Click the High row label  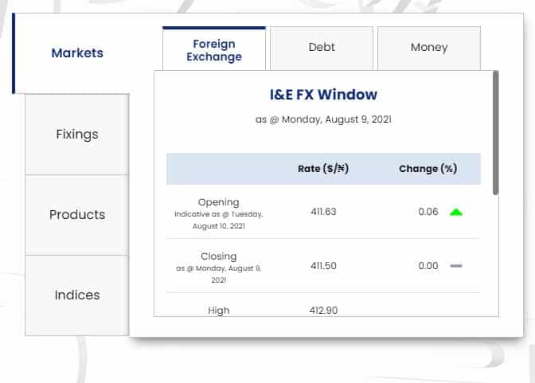point(219,311)
